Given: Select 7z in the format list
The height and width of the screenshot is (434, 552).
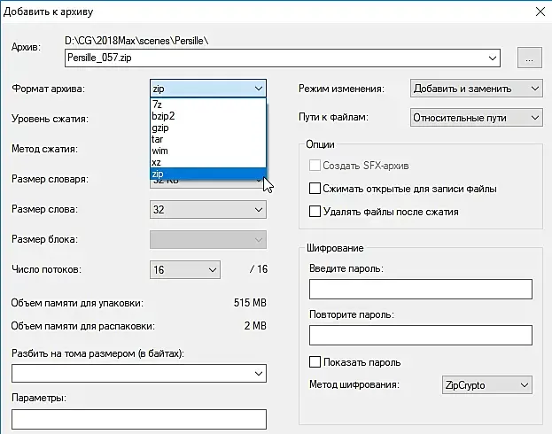Looking at the screenshot, I should (158, 105).
